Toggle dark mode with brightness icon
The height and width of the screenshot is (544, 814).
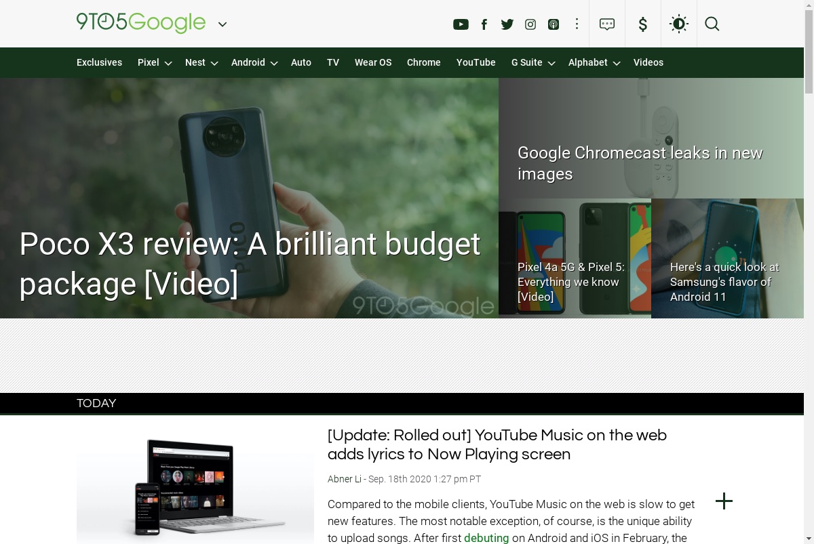(x=678, y=24)
